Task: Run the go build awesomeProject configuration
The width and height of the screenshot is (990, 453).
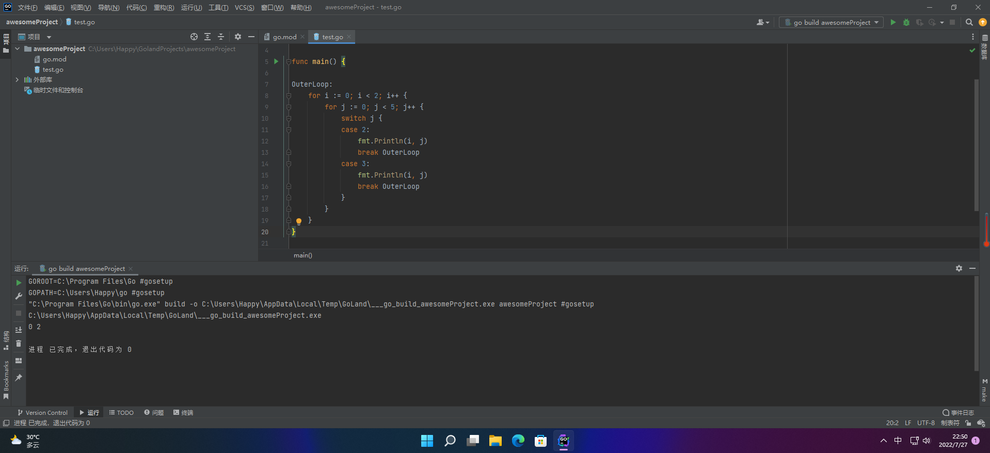Action: click(x=893, y=22)
